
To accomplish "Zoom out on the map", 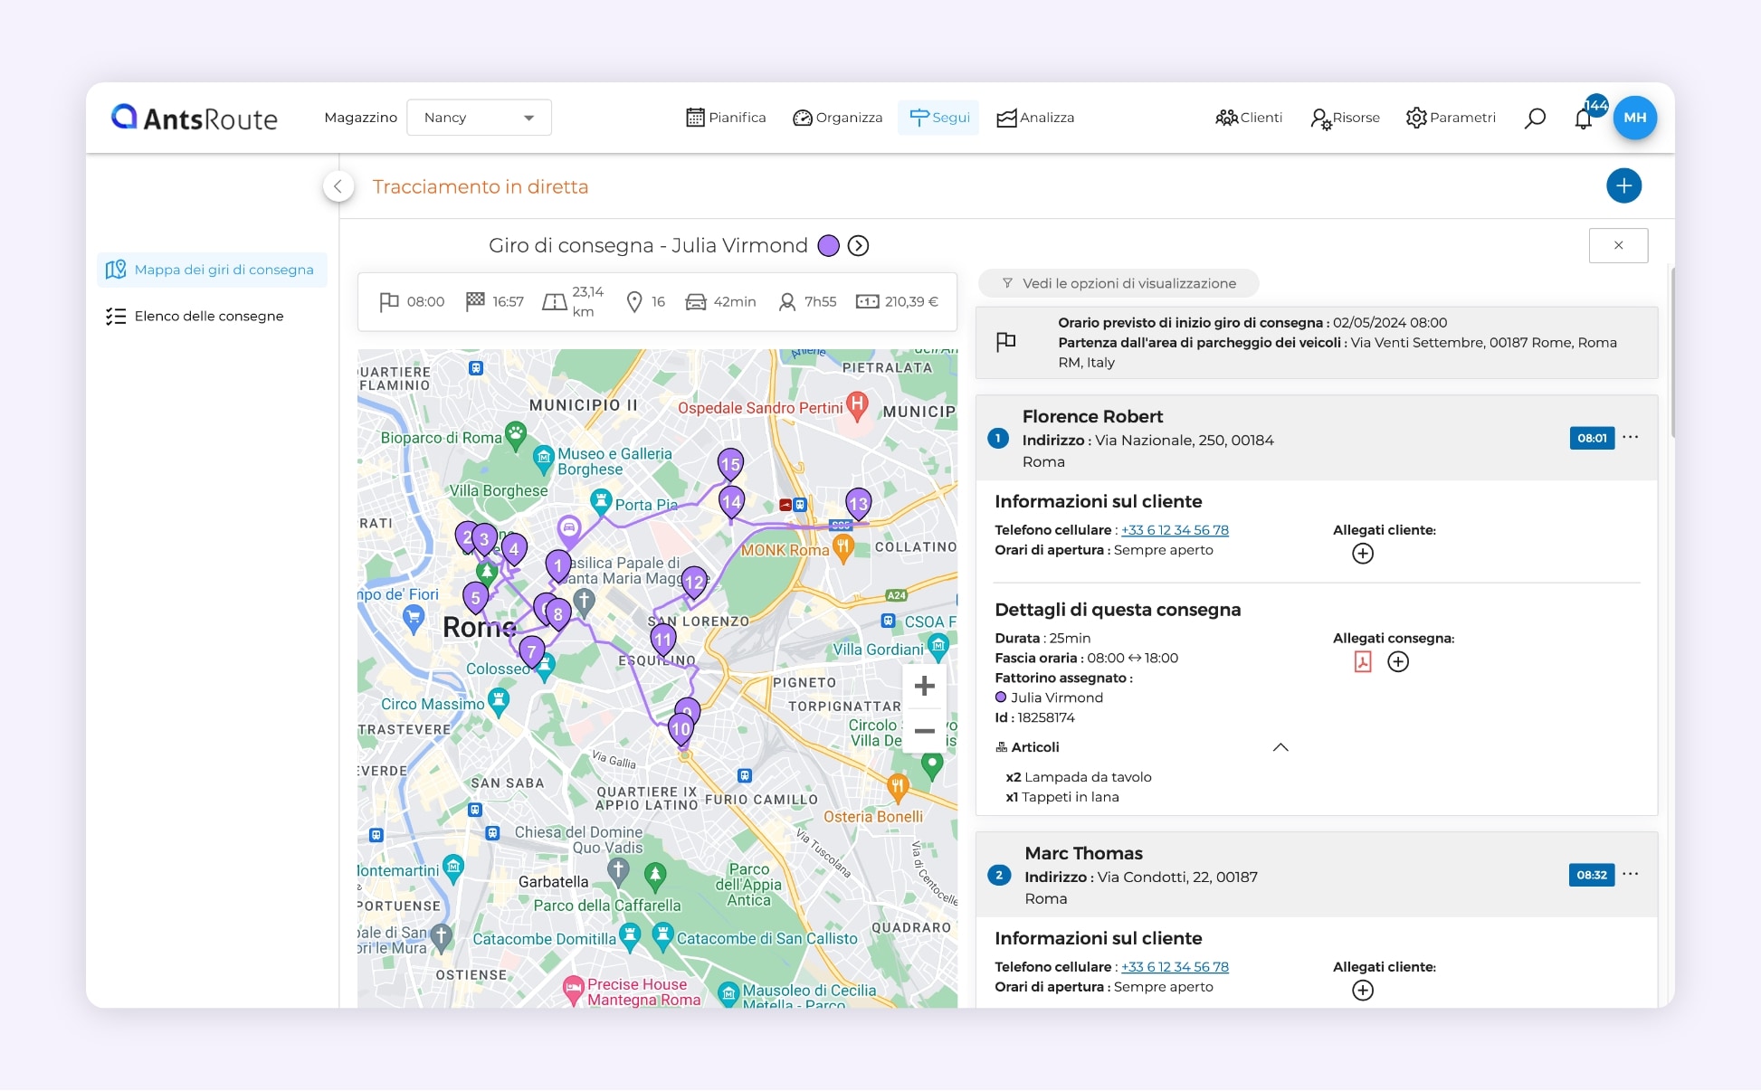I will tap(924, 731).
